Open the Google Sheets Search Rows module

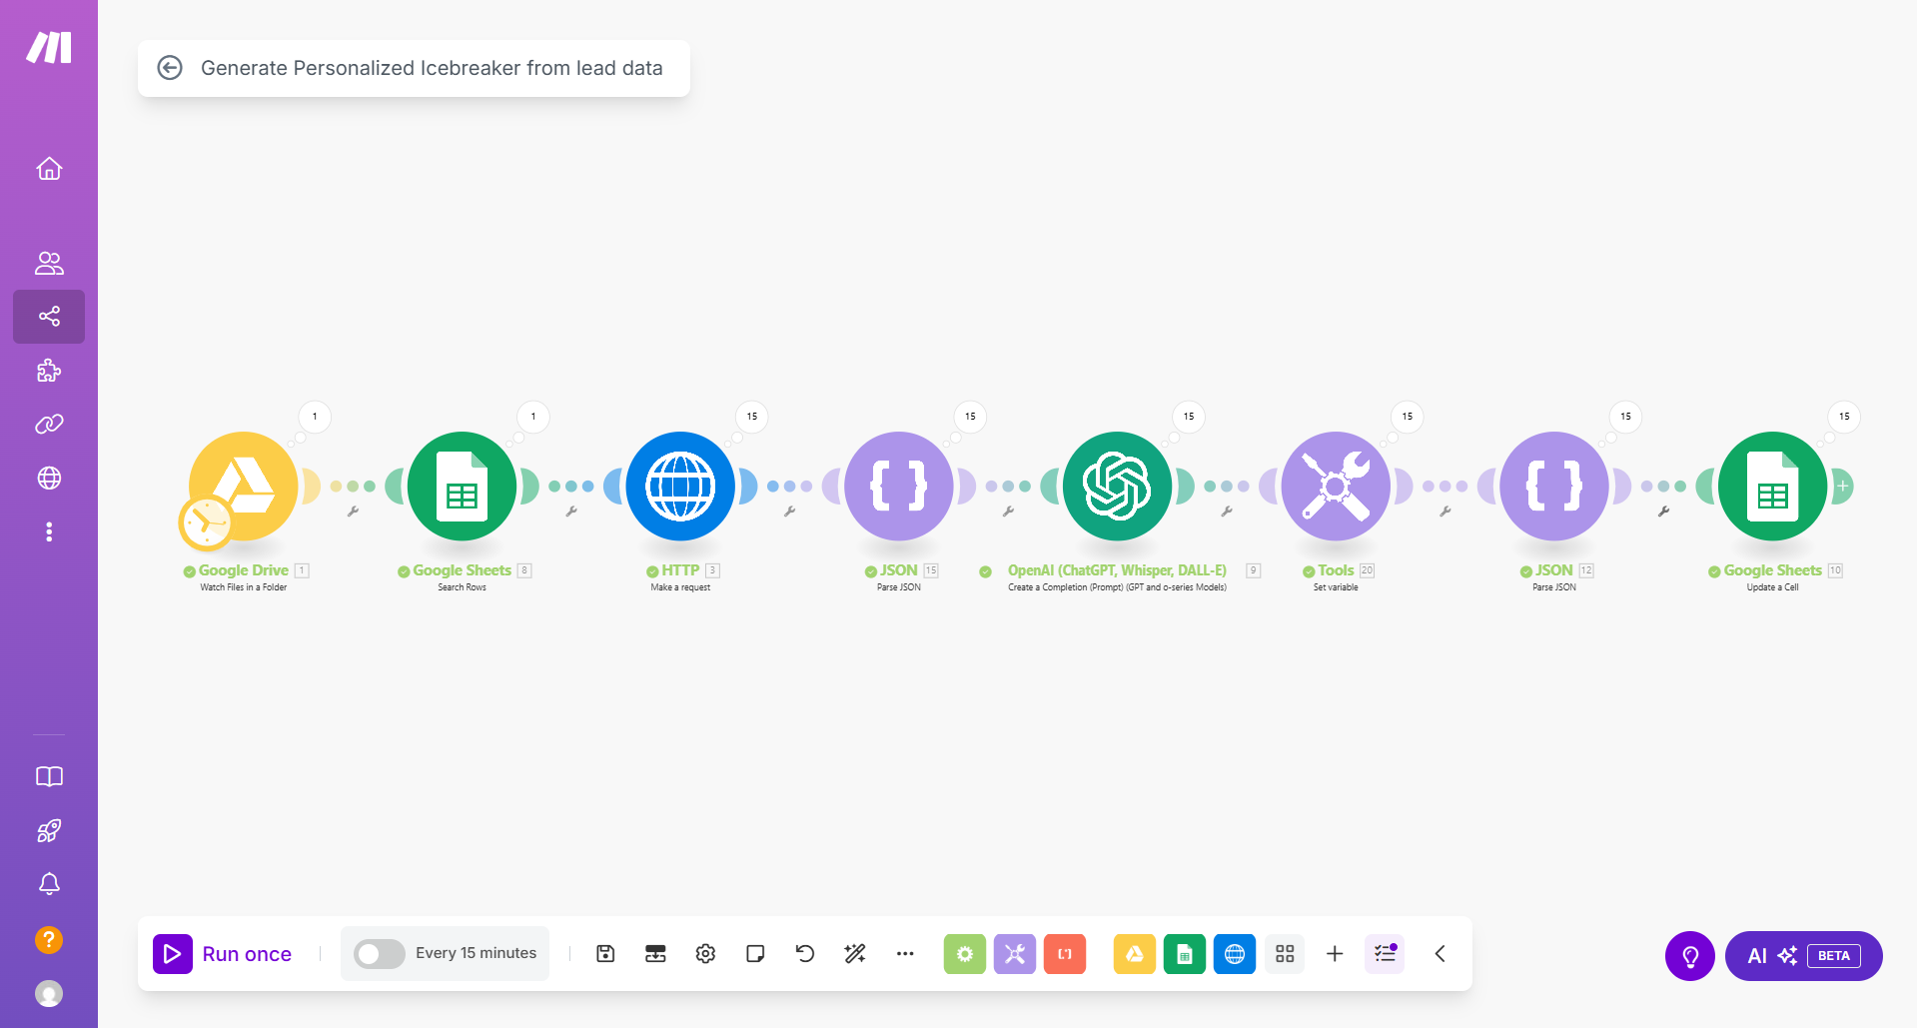pos(462,487)
